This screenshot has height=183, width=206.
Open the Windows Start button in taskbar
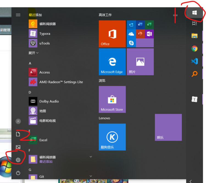point(194,13)
